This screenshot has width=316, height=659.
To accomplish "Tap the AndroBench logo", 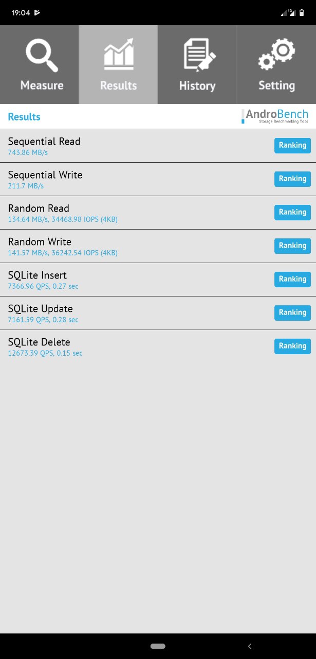I will [x=275, y=116].
